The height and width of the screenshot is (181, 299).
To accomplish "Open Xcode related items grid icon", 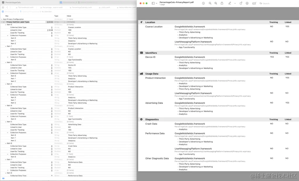I will click(3, 7).
